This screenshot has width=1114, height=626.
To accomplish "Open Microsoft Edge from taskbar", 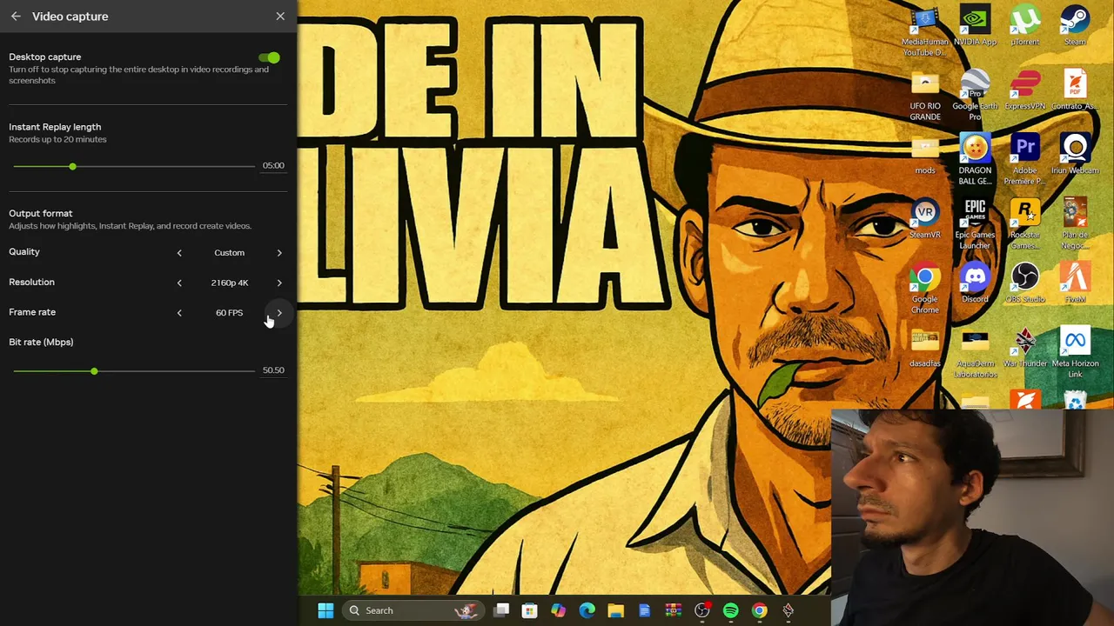I will click(587, 611).
